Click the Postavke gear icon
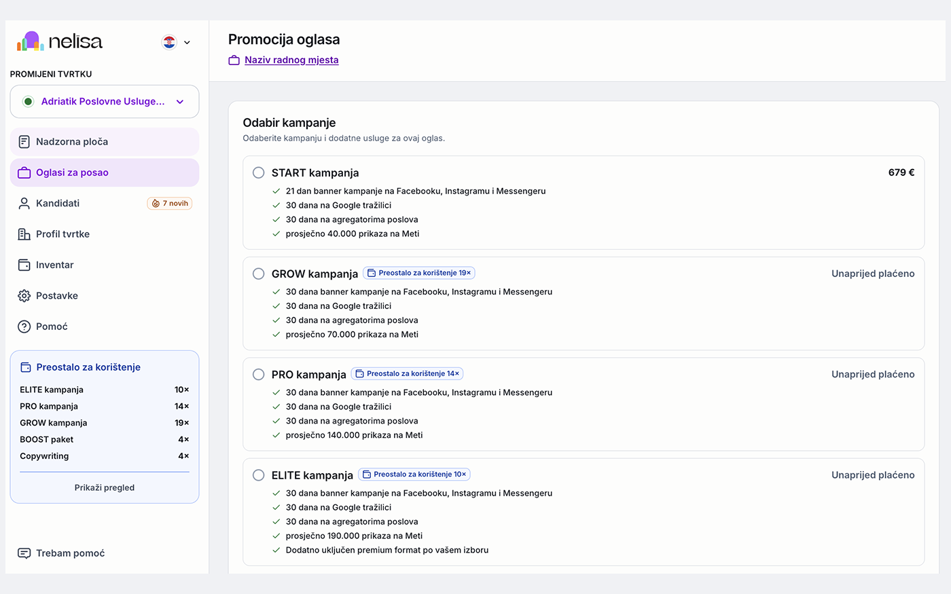This screenshot has height=594, width=951. [x=24, y=296]
